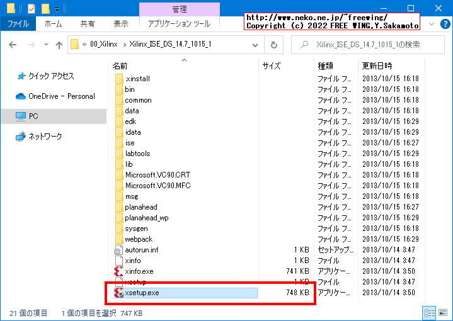Click the セットアップ... type cell for autorun.inf
This screenshot has width=453, height=321.
pyautogui.click(x=335, y=250)
